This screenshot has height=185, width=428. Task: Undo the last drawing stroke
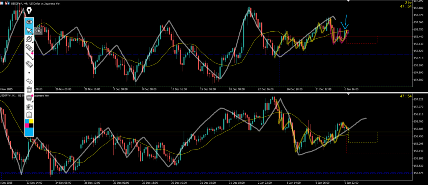click(x=29, y=81)
